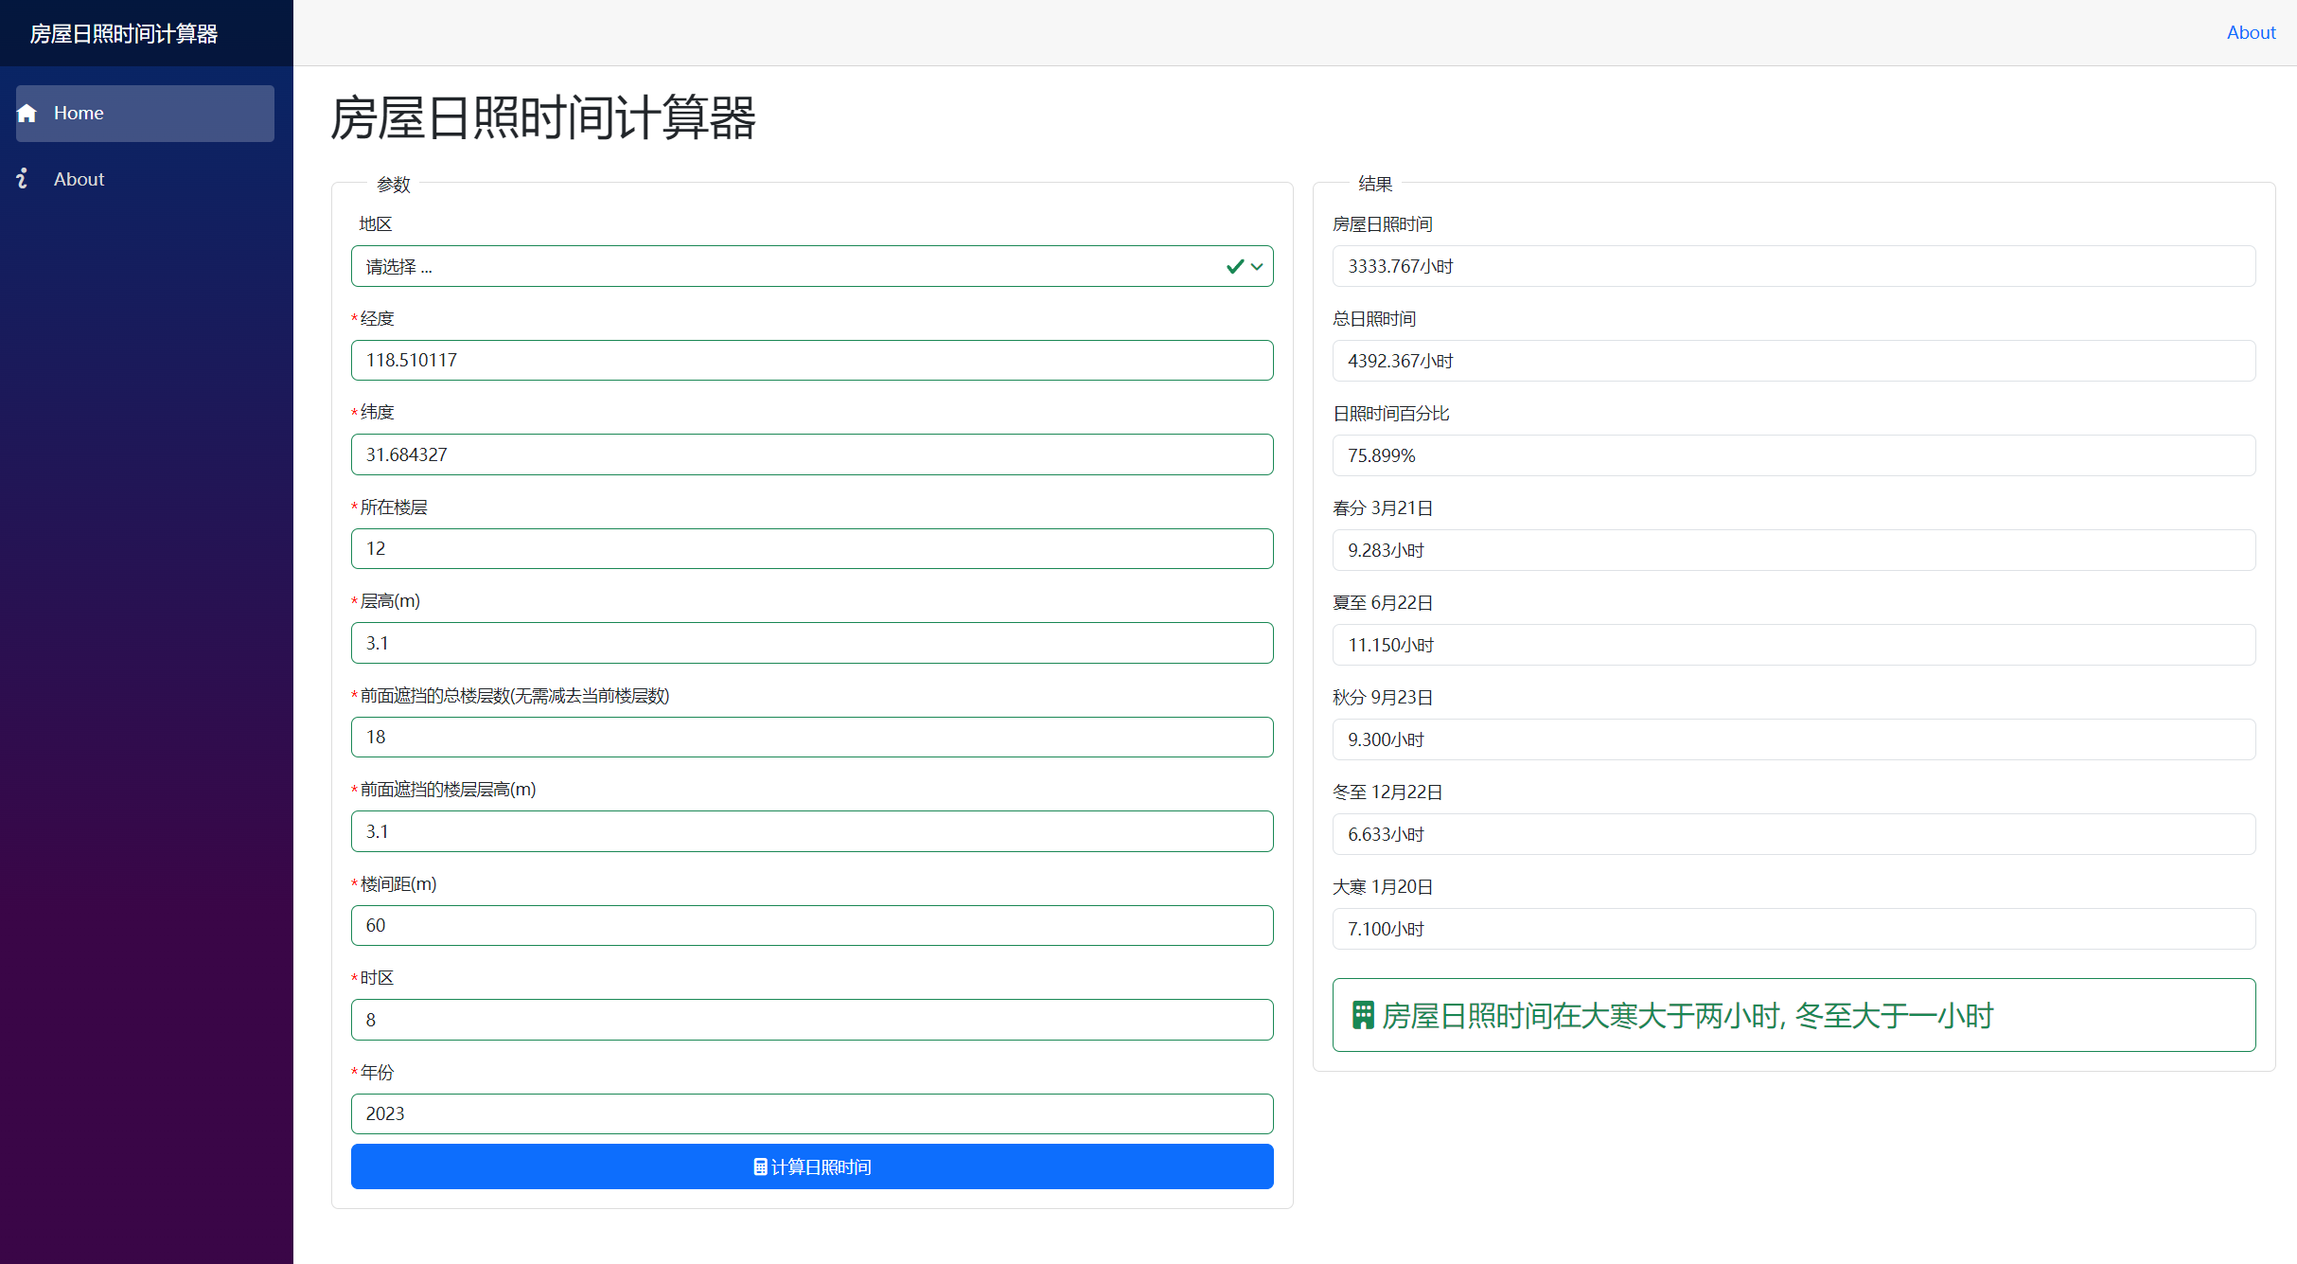Screen dimensions: 2297x1264
Task: Click the Home house icon in sidebar
Action: tap(27, 114)
